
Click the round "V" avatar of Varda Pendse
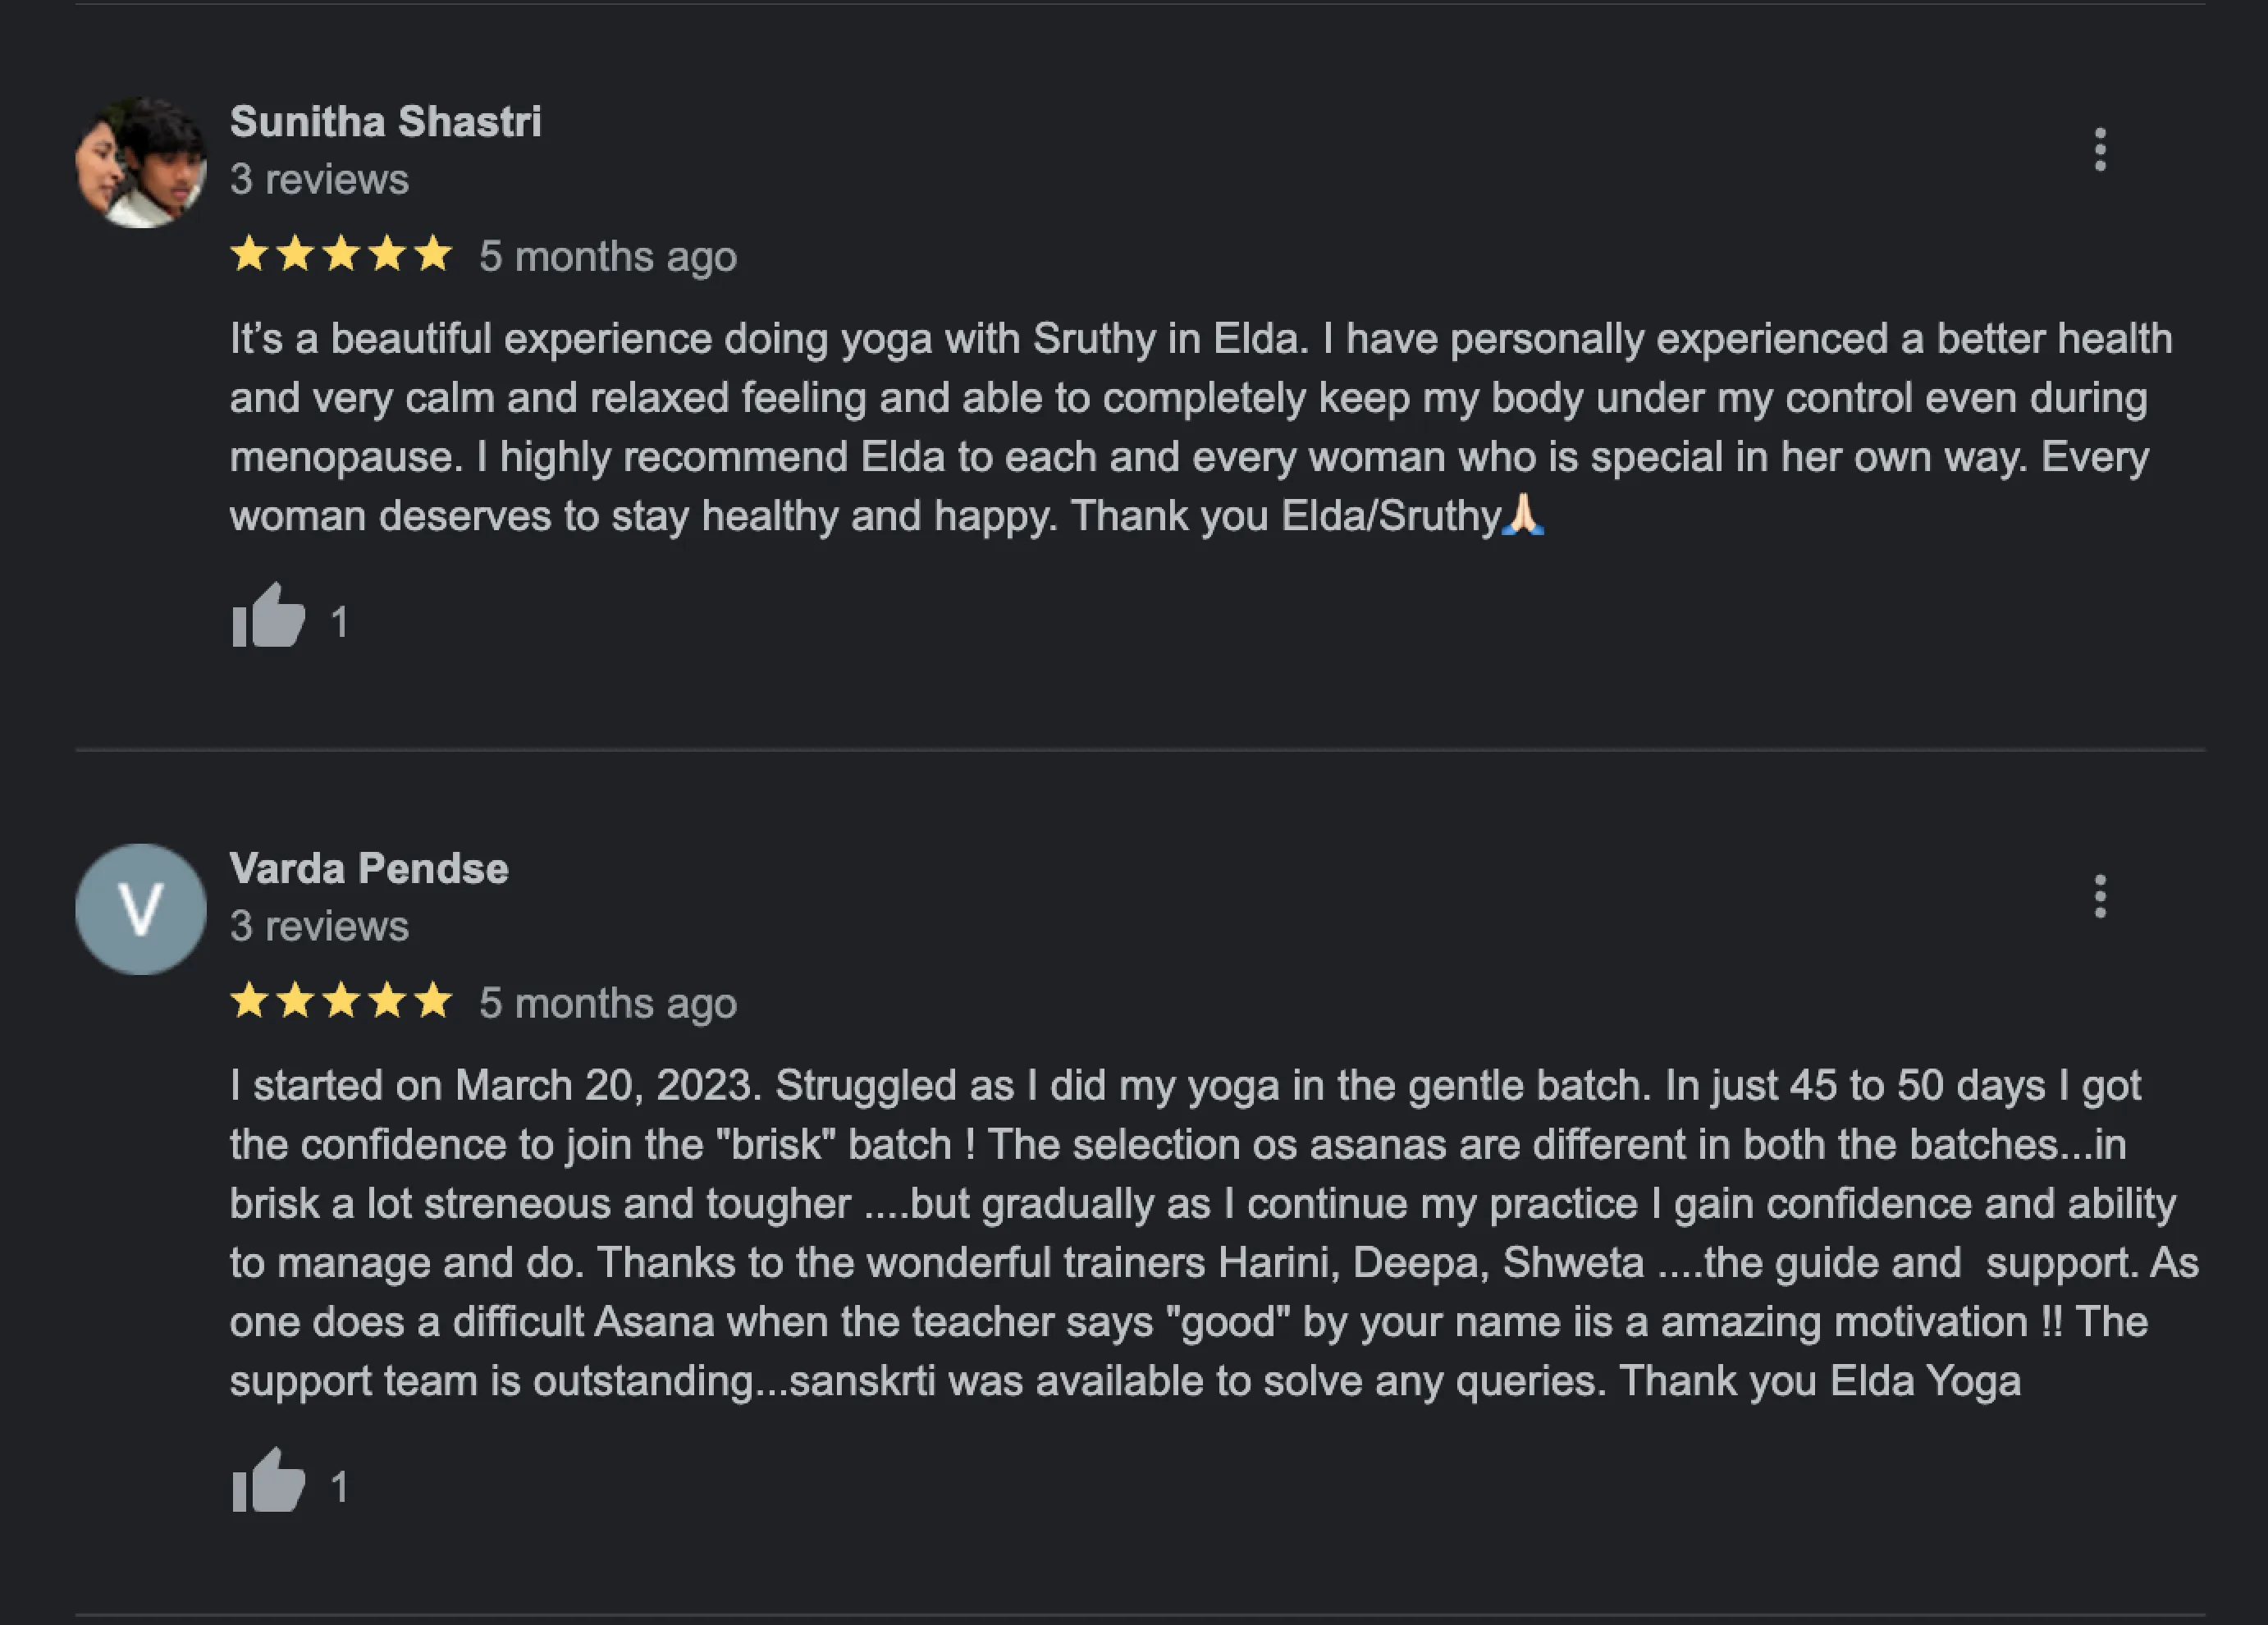(x=141, y=909)
